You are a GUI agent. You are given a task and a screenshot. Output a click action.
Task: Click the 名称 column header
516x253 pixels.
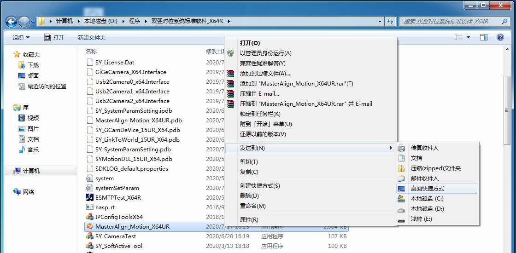tap(91, 51)
